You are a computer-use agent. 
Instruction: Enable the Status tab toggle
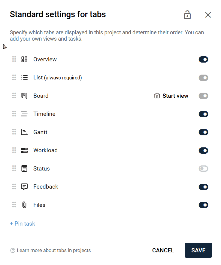click(203, 169)
